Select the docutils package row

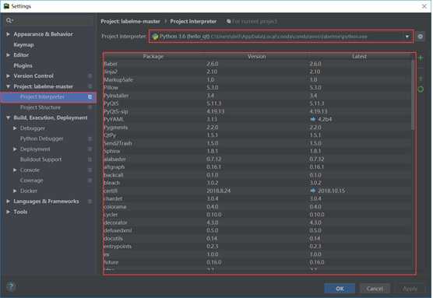coord(257,239)
